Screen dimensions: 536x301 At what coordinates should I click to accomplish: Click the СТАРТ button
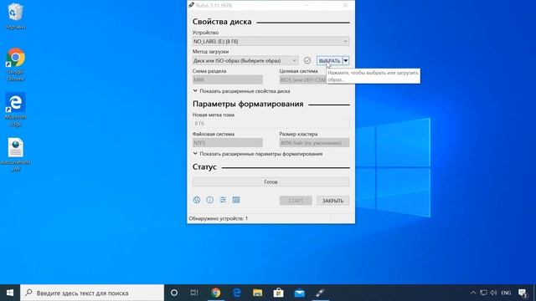[296, 201]
